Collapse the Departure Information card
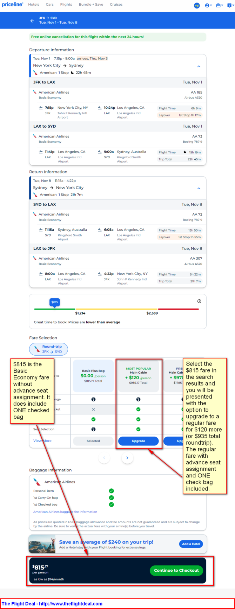This screenshot has width=235, height=609. (199, 66)
